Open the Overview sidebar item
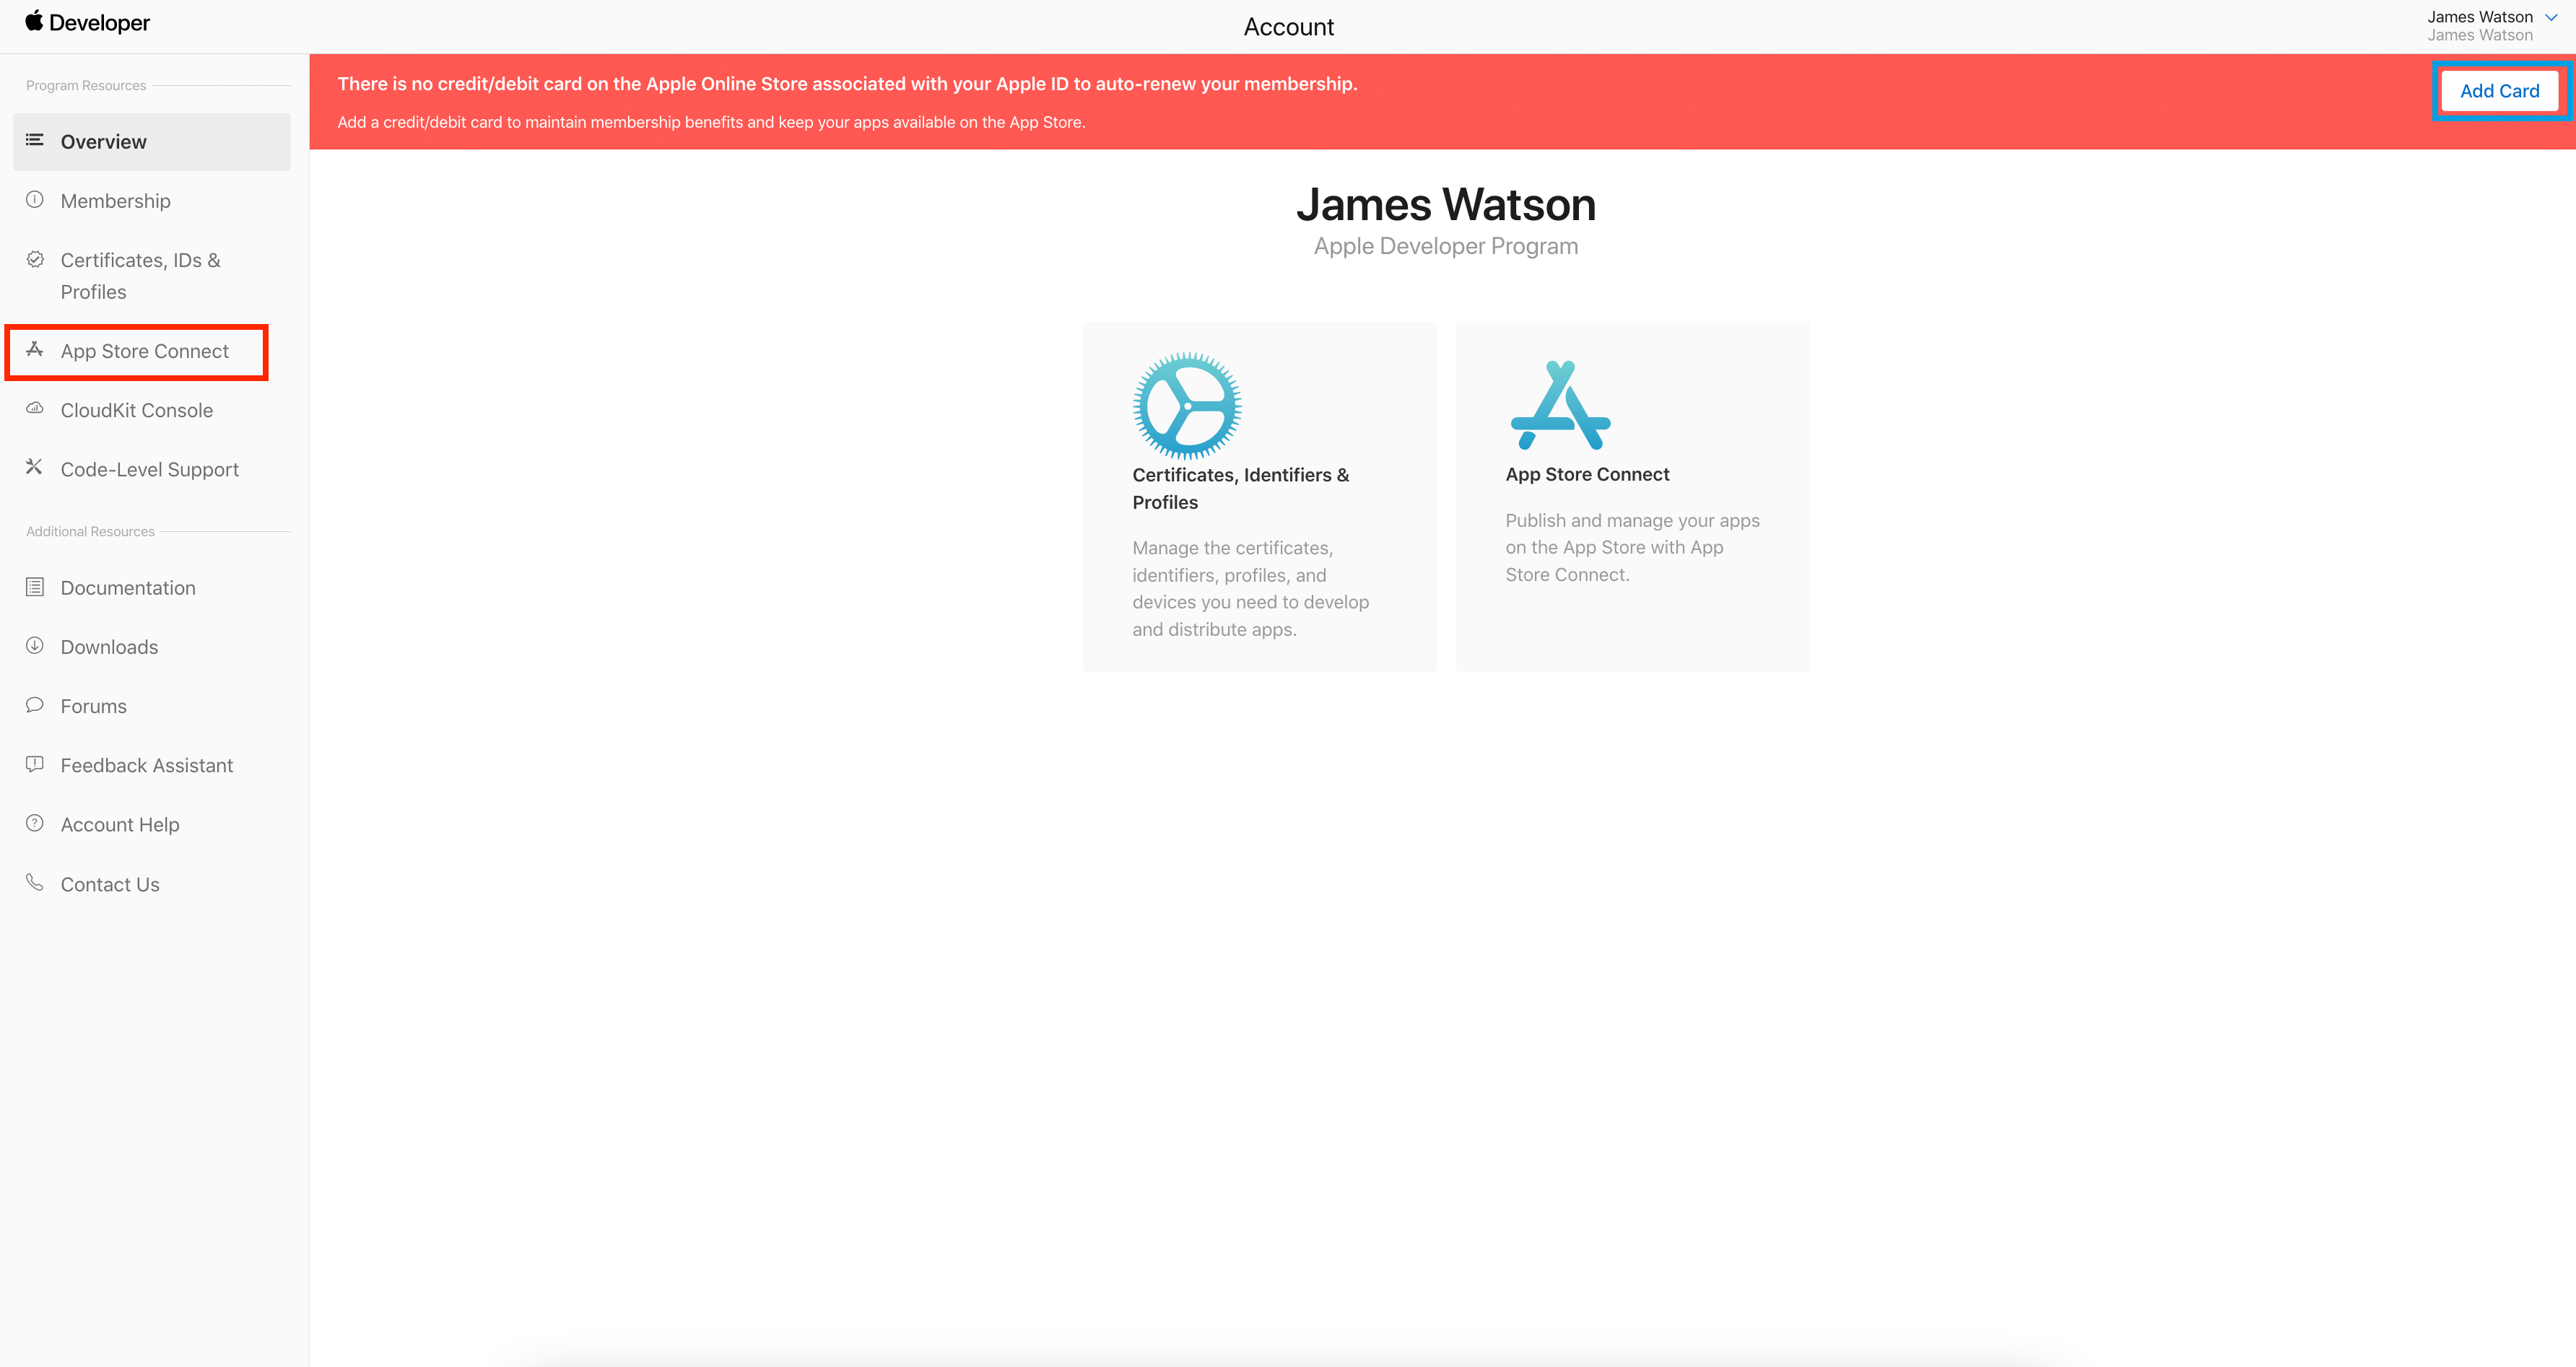The width and height of the screenshot is (2576, 1367). (x=152, y=142)
